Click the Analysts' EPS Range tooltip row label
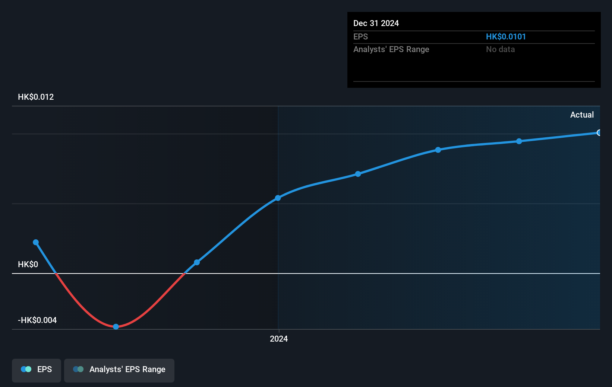The image size is (612, 387). (391, 49)
